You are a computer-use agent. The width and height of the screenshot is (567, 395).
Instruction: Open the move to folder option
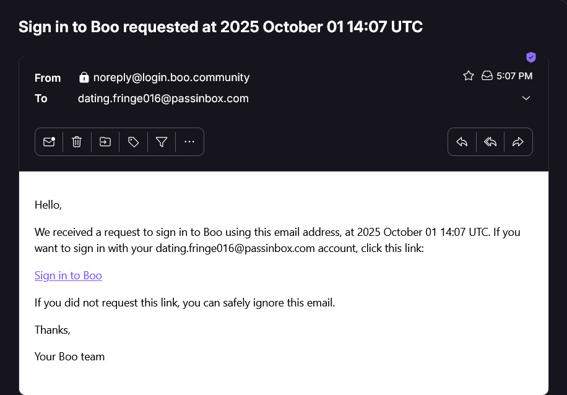[x=105, y=142]
